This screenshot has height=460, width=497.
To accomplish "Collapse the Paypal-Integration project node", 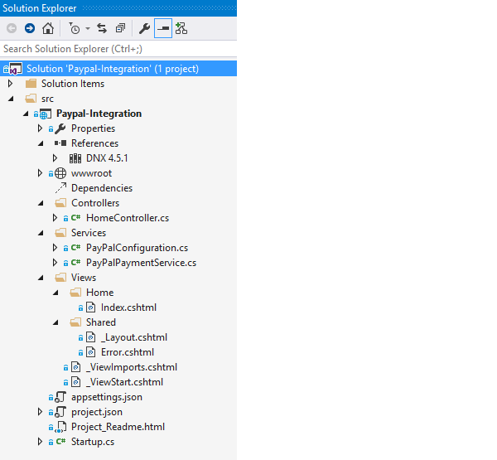I will 26,114.
